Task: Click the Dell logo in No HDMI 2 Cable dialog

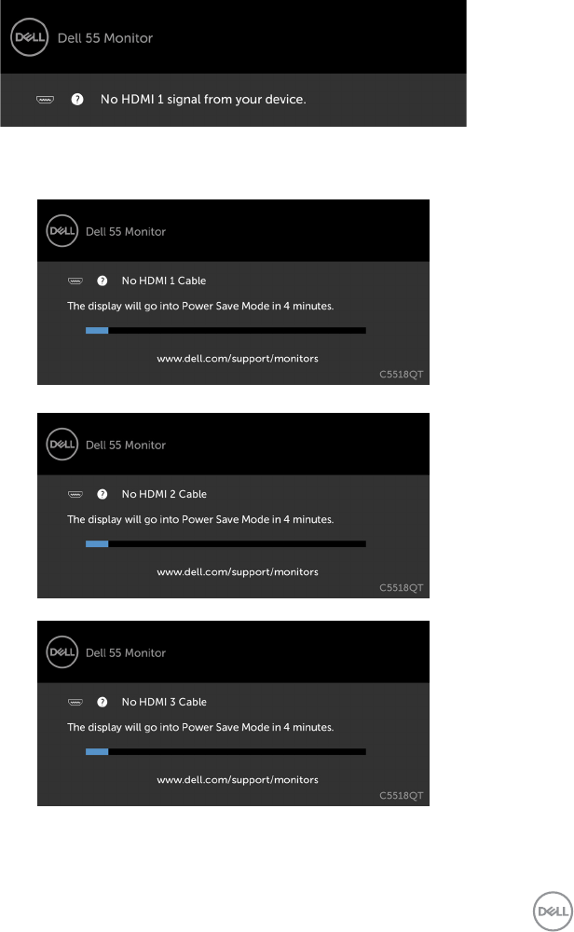Action: tap(62, 444)
